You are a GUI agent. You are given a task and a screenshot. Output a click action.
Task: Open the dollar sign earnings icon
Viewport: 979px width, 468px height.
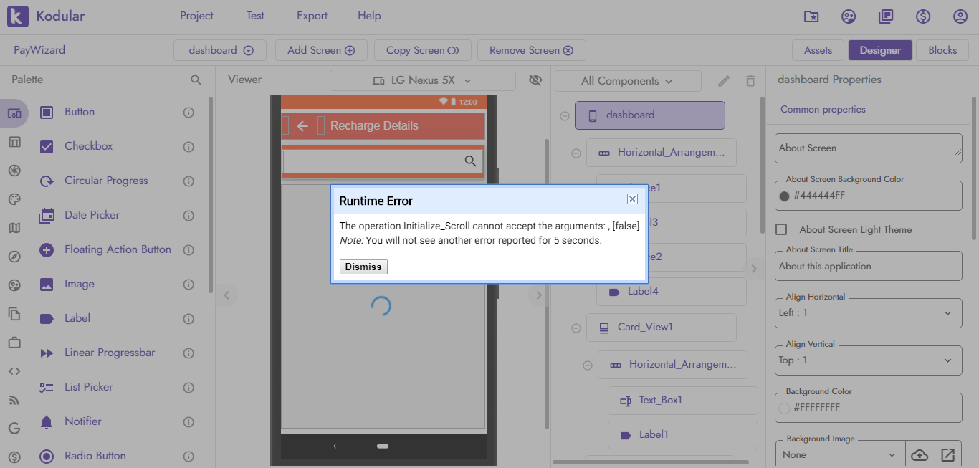click(x=923, y=16)
